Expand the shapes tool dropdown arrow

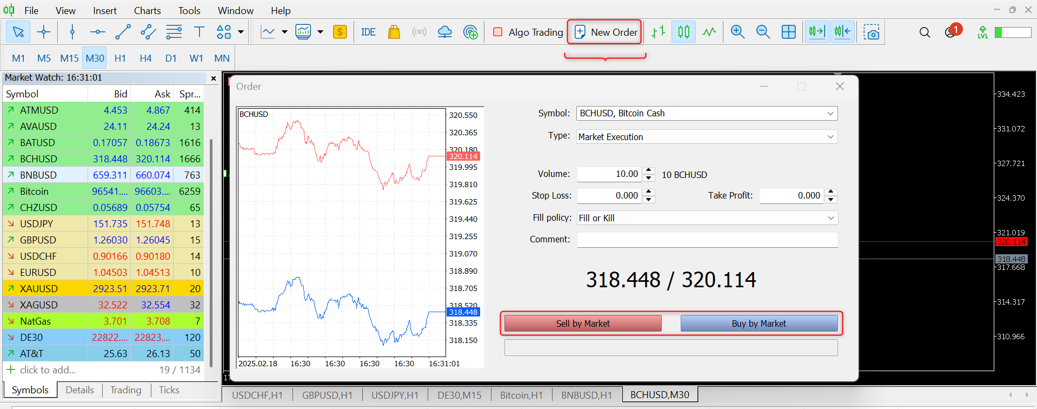[241, 32]
